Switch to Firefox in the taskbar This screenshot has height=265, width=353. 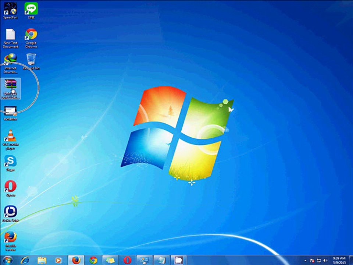pos(76,260)
